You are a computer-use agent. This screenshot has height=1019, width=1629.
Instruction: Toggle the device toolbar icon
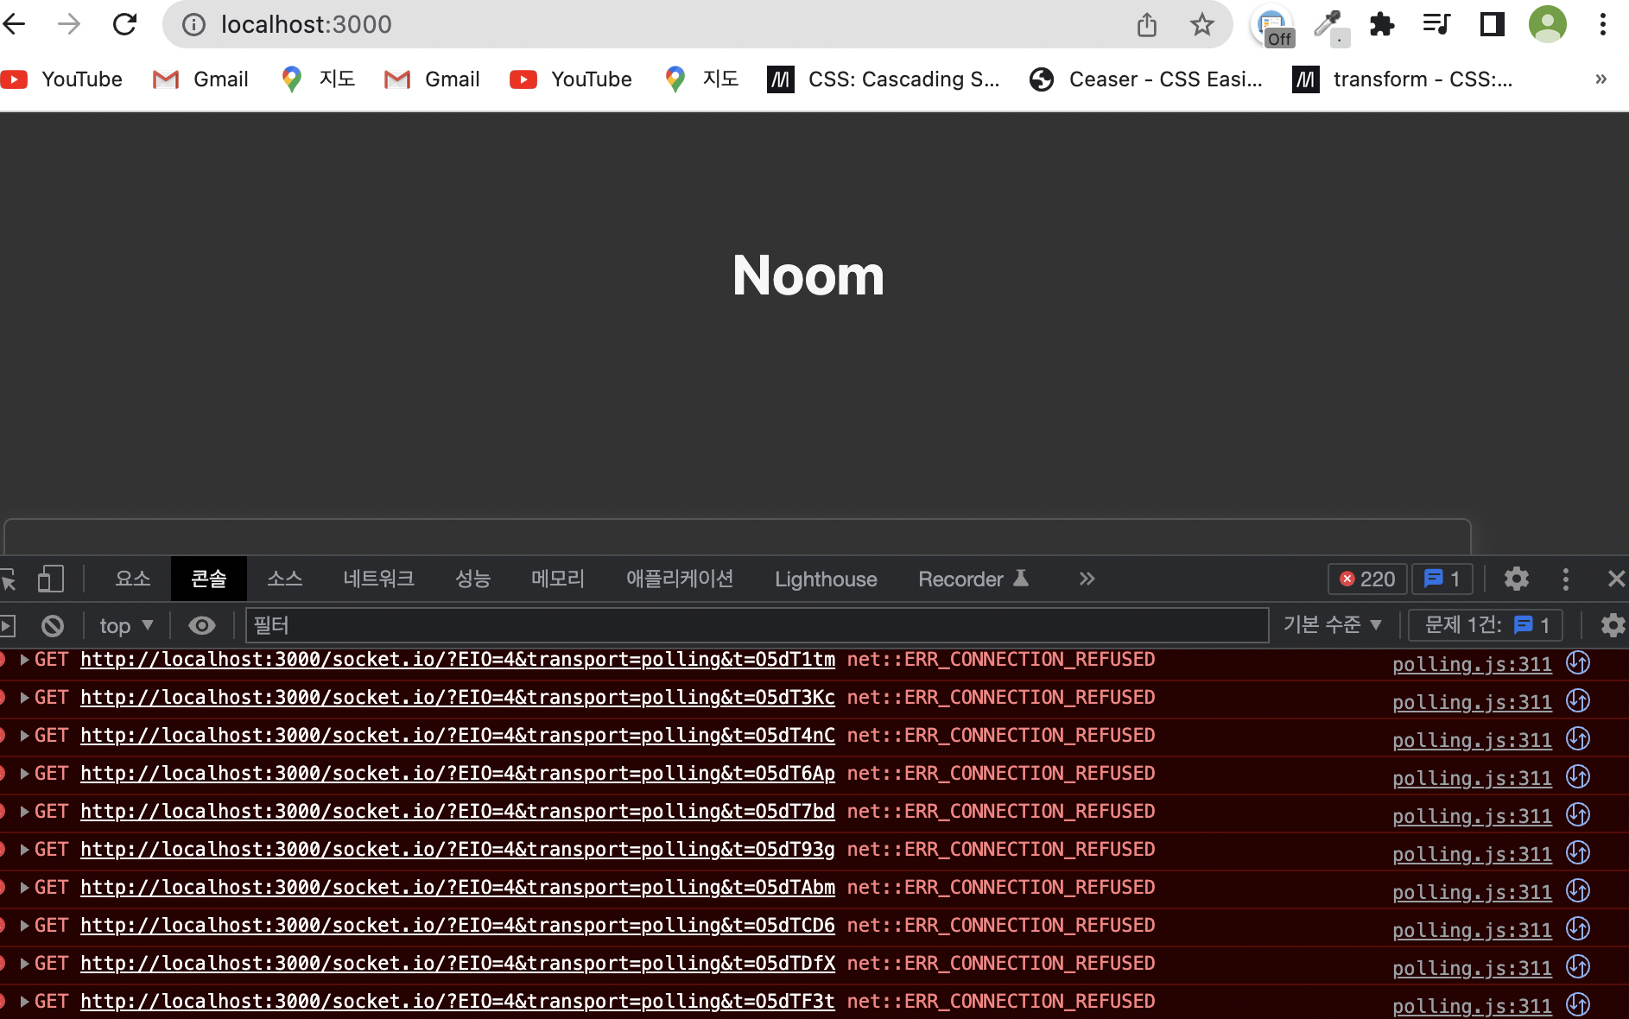(x=51, y=579)
